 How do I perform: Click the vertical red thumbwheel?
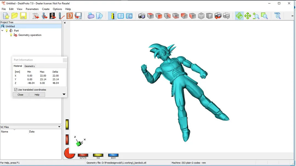click(x=67, y=140)
